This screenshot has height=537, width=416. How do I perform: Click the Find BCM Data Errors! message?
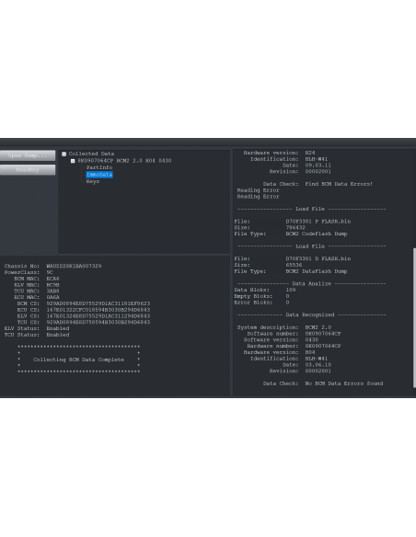pyautogui.click(x=339, y=184)
